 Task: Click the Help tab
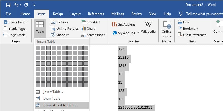pos(167,14)
